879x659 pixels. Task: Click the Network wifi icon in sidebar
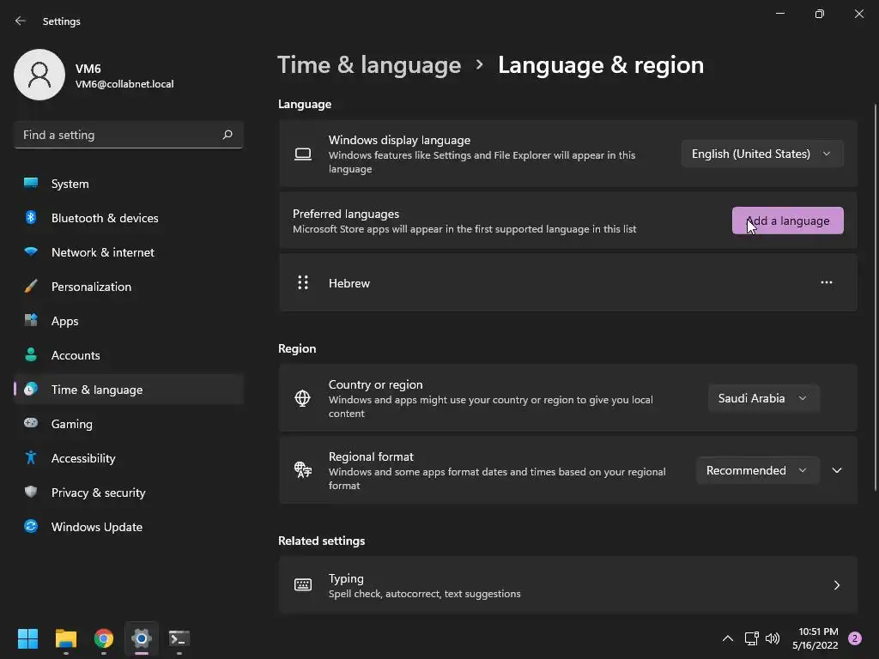click(x=31, y=251)
